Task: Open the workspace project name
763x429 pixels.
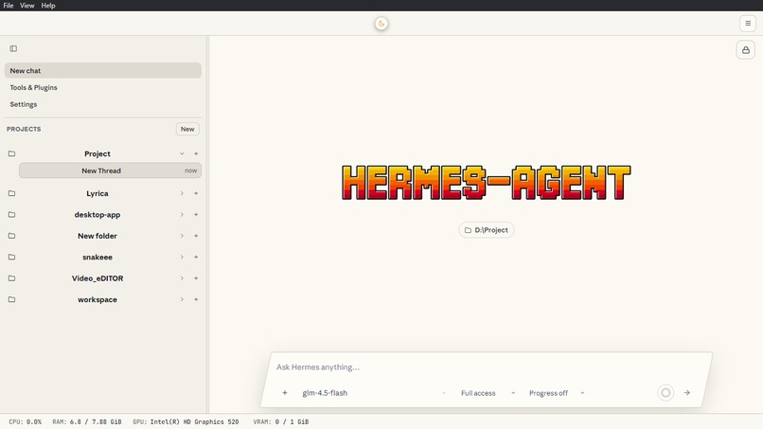Action: (x=98, y=299)
